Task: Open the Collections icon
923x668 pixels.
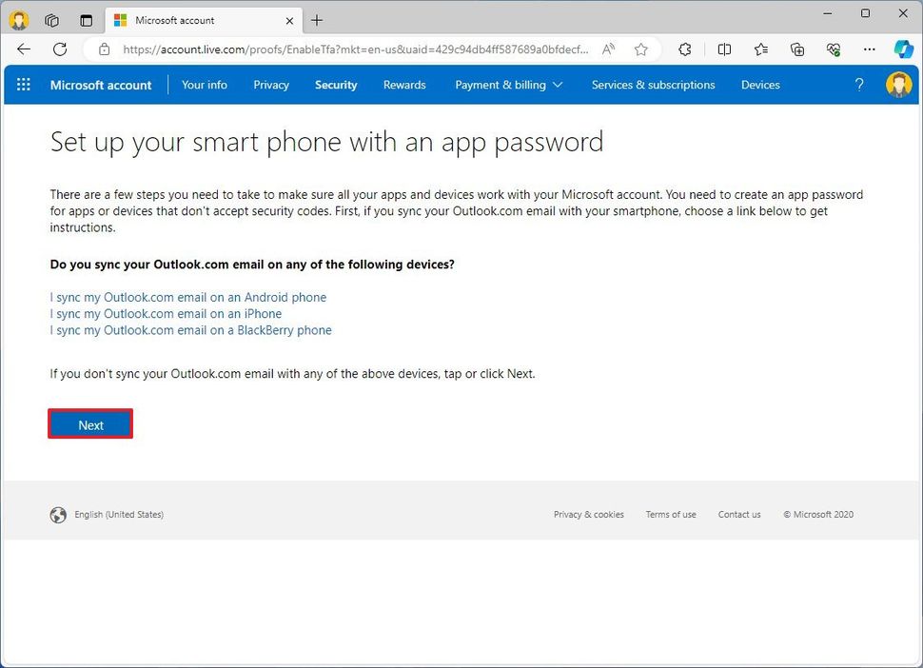Action: pyautogui.click(x=797, y=49)
